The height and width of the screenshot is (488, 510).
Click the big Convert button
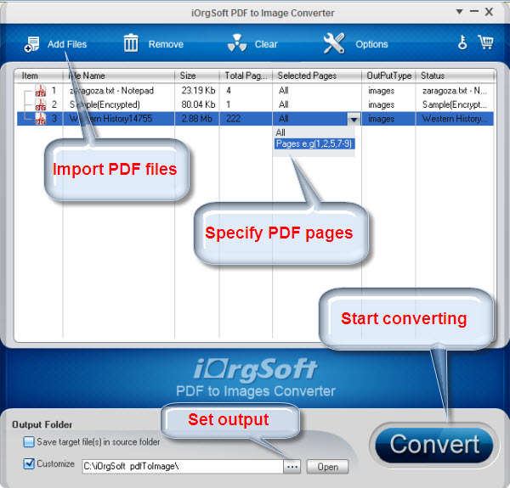[x=434, y=445]
